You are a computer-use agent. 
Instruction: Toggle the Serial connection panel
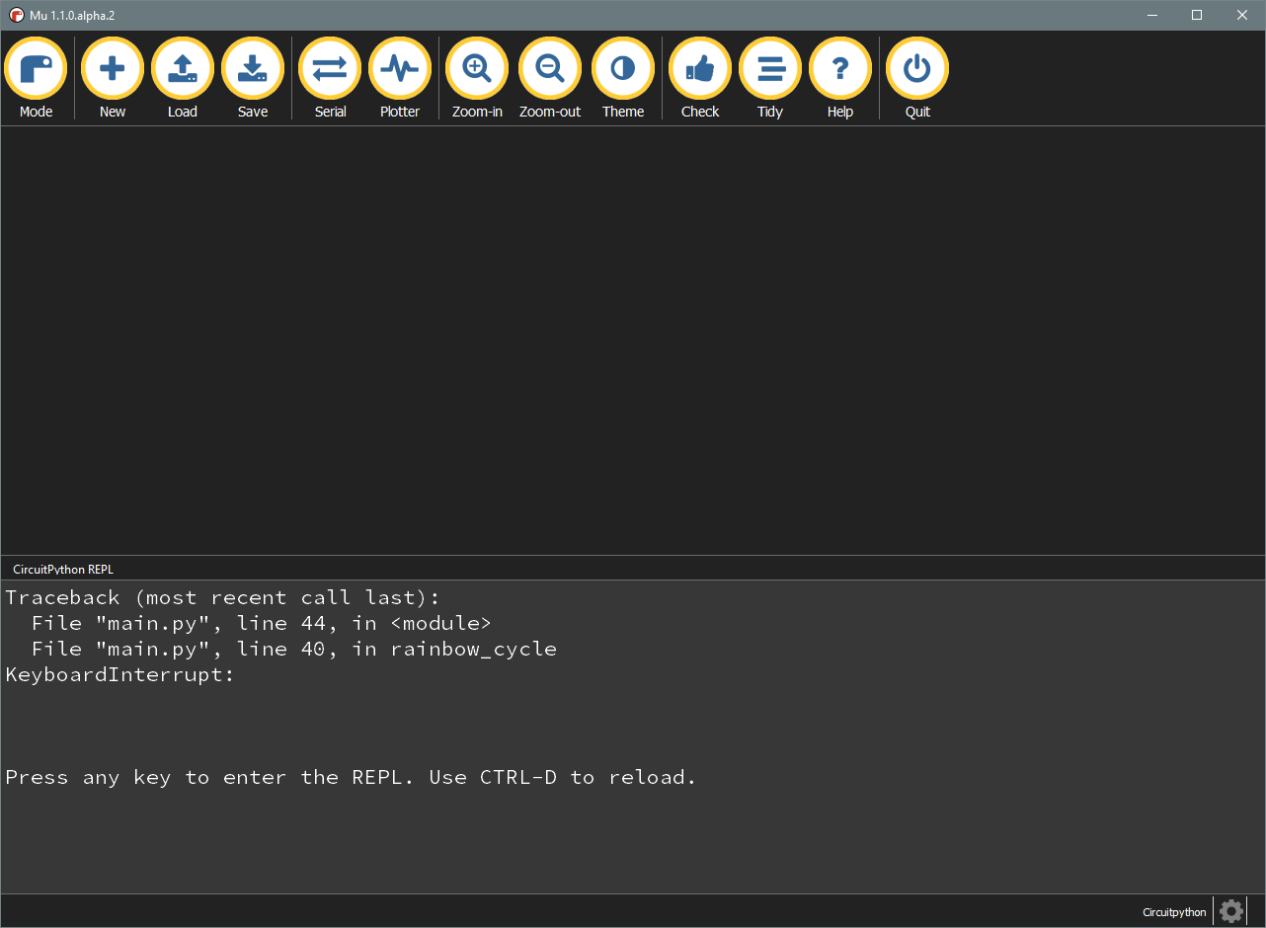(x=330, y=78)
